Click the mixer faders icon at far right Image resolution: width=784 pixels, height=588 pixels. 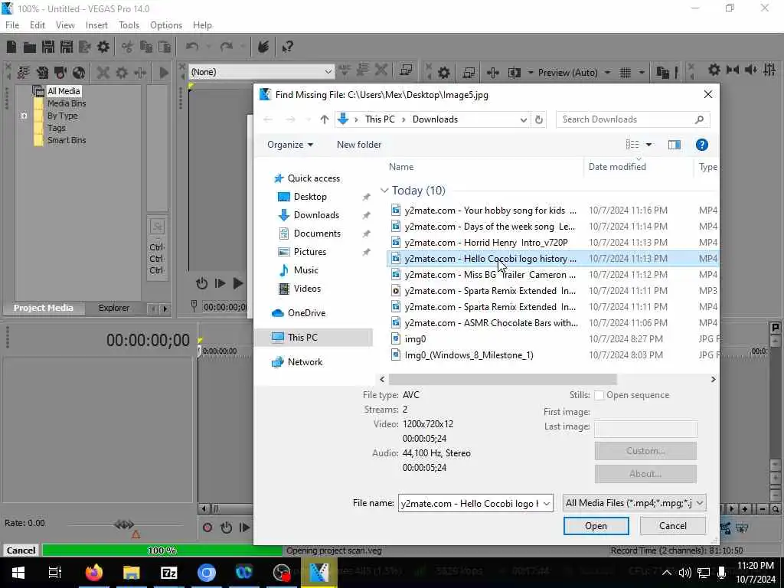[x=770, y=70]
